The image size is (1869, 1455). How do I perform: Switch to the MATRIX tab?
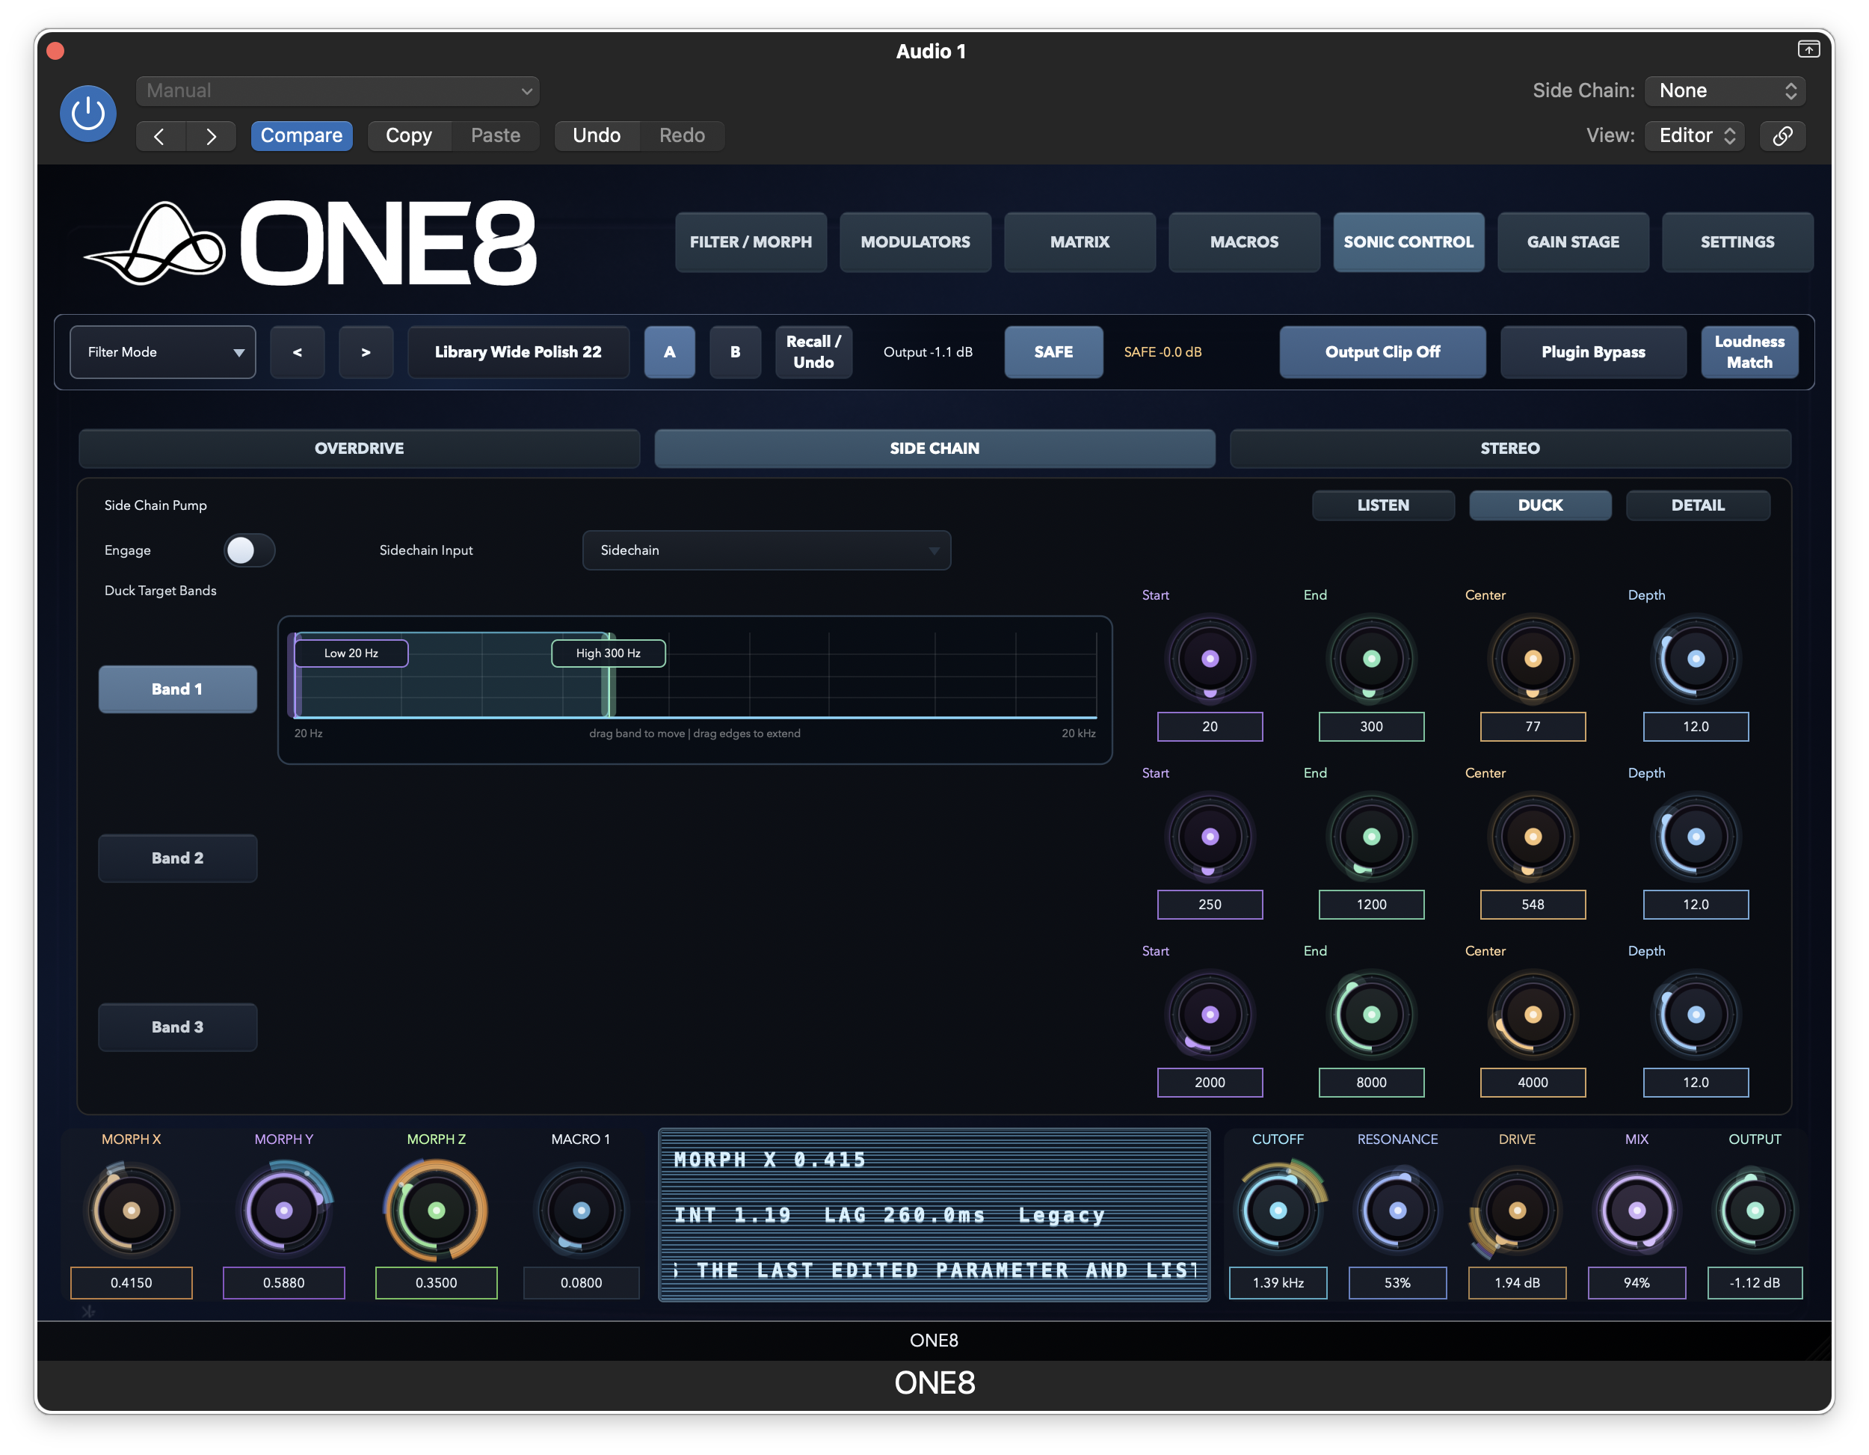click(x=1080, y=242)
